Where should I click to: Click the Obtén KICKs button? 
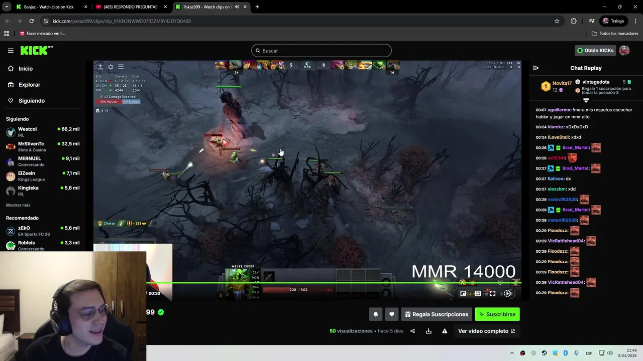coord(595,51)
